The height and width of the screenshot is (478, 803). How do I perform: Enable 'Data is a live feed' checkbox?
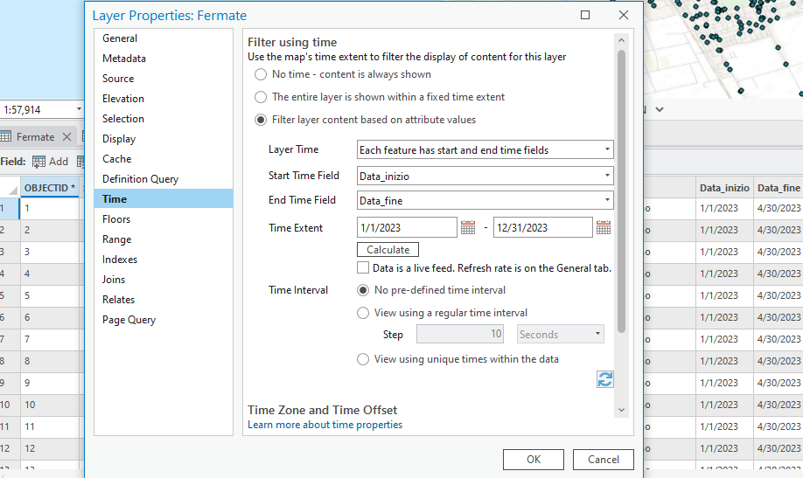363,268
